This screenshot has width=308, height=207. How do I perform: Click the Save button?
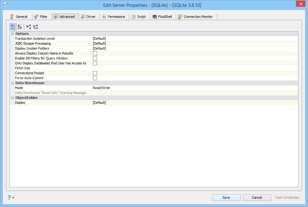(226, 197)
